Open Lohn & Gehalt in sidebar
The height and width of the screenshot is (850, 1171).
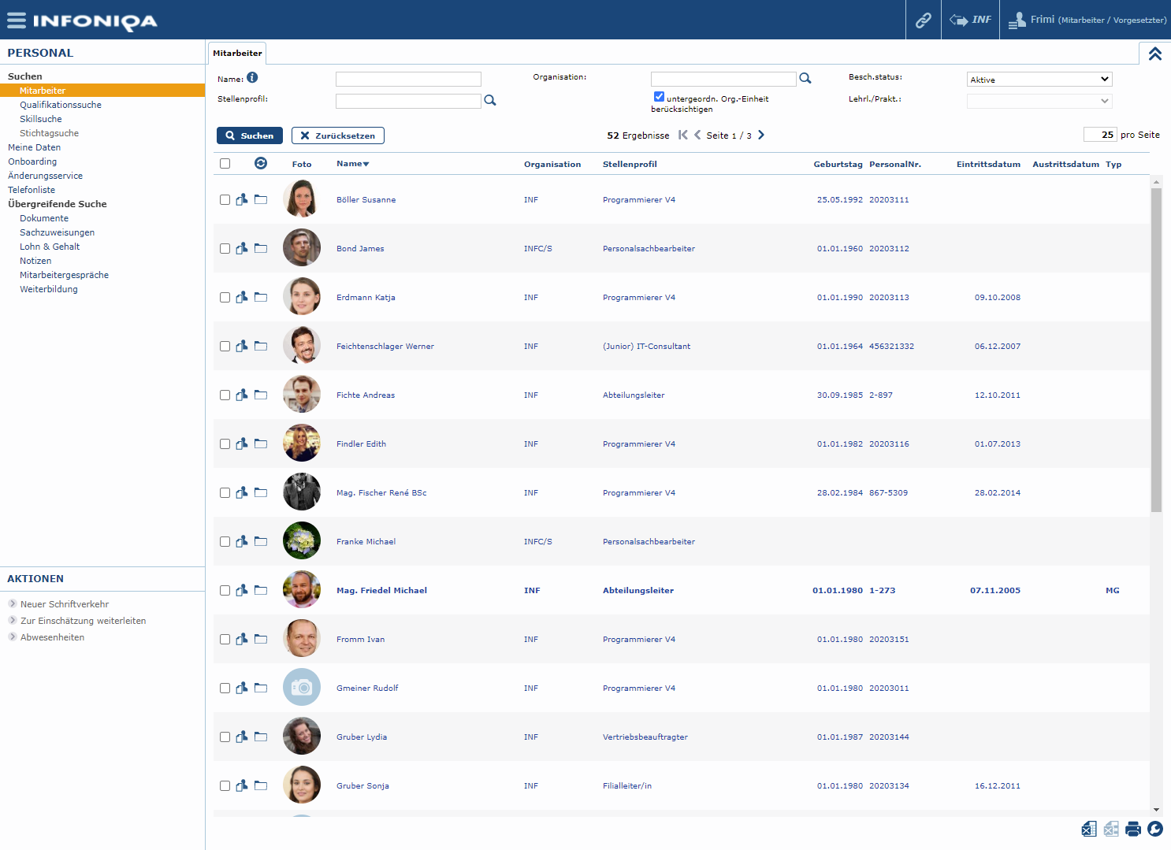(50, 247)
